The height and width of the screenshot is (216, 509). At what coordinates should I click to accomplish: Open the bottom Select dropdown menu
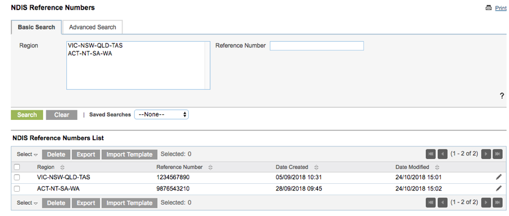(x=27, y=203)
